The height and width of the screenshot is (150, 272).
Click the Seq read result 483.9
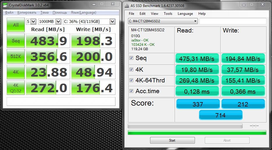pyautogui.click(x=48, y=41)
